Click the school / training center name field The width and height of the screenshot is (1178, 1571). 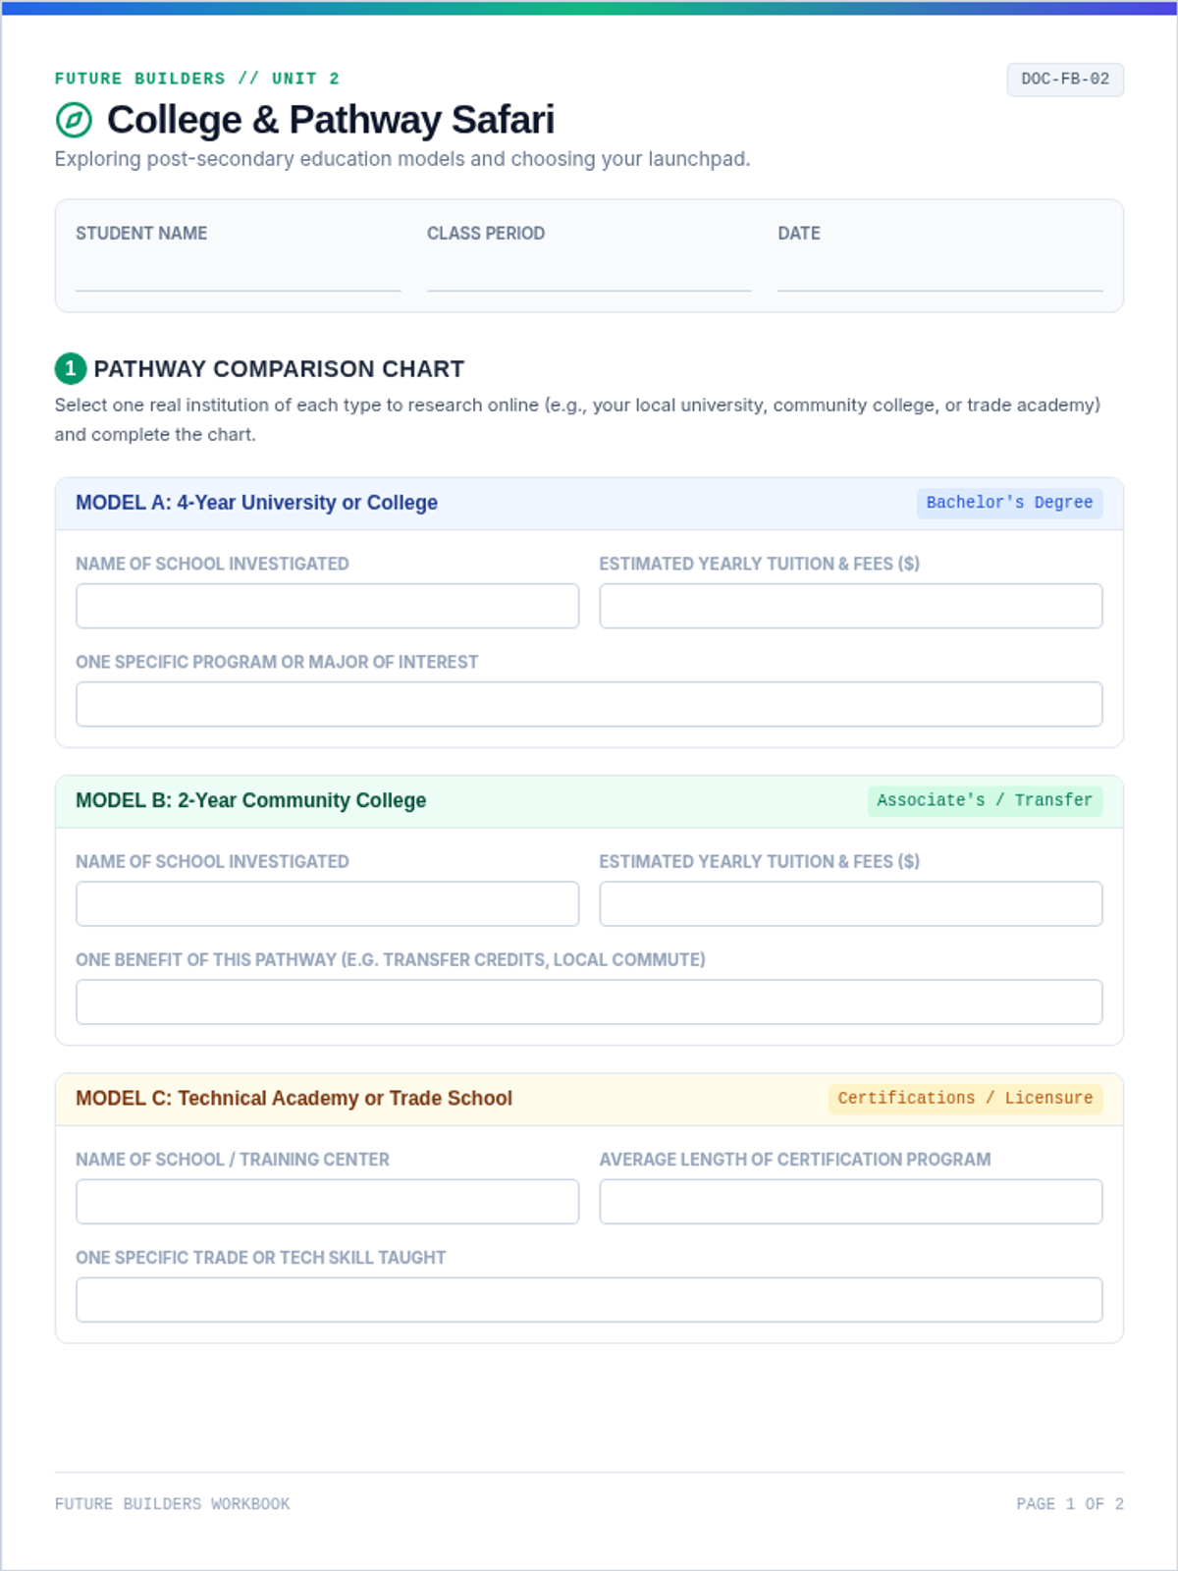pos(327,1201)
